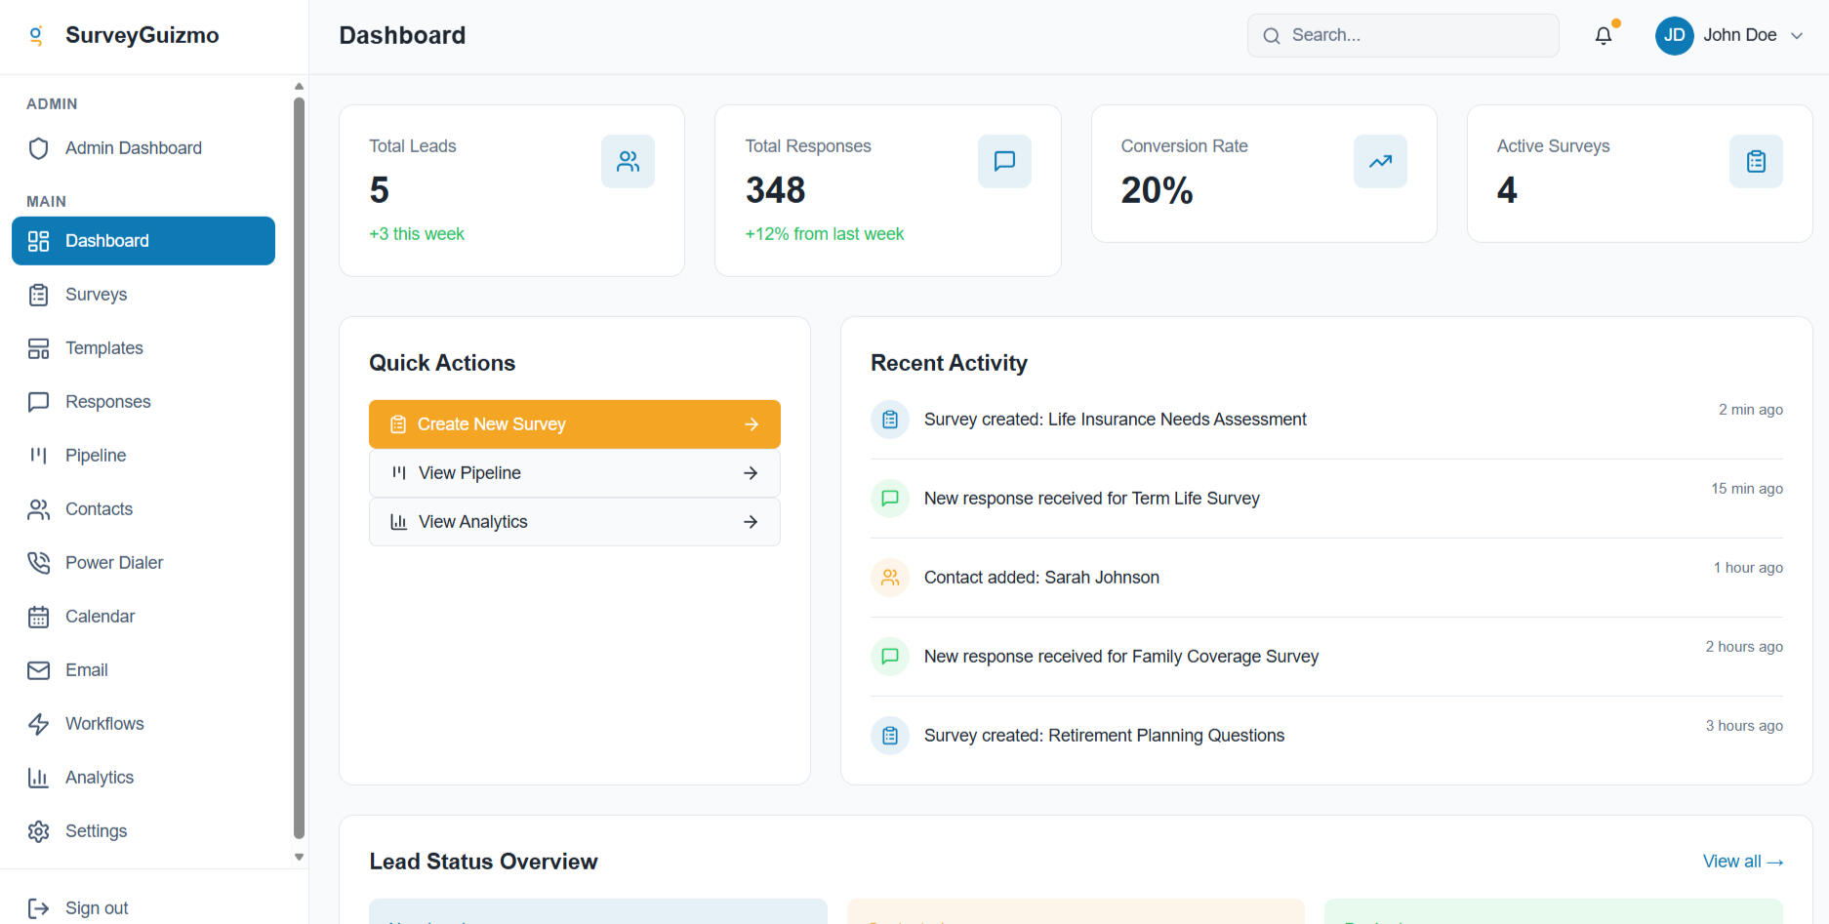Viewport: 1829px width, 924px height.
Task: Click the View Pipeline quick action
Action: 574,473
